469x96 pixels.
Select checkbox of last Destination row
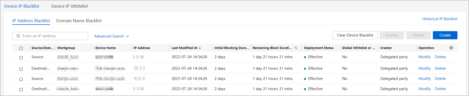[21, 89]
